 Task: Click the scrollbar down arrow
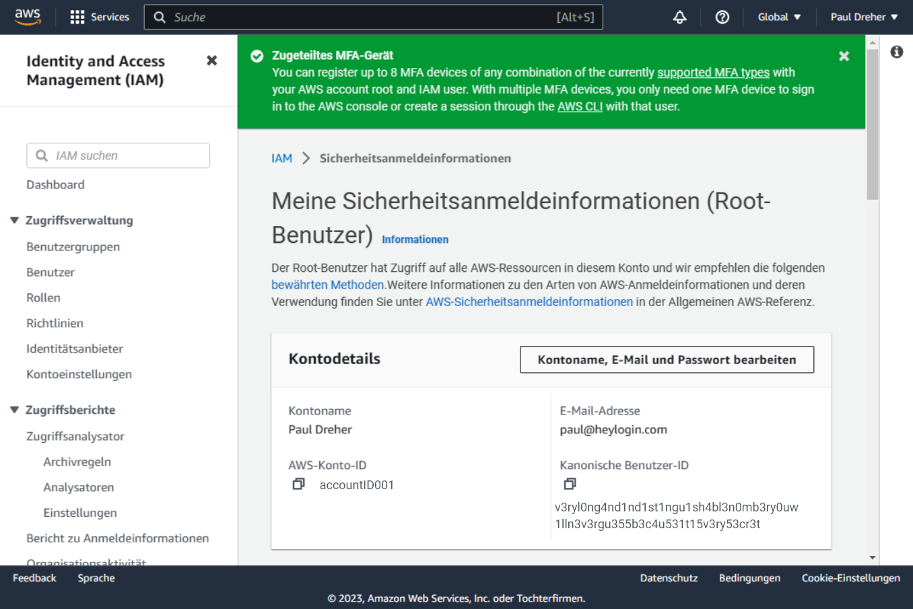coord(873,558)
